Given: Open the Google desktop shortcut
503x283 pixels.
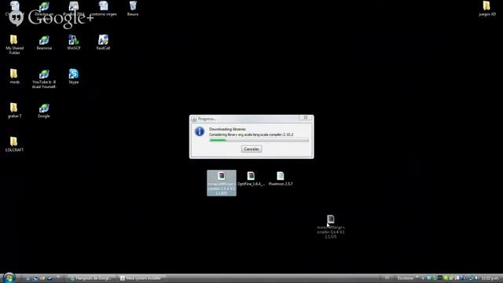Looking at the screenshot, I should (44, 110).
